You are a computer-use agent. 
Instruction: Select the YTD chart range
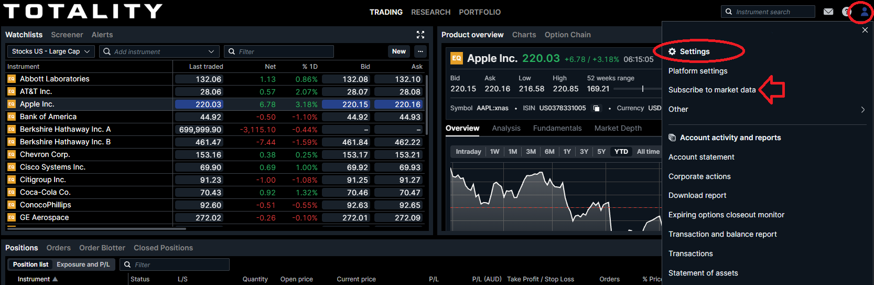click(x=621, y=152)
